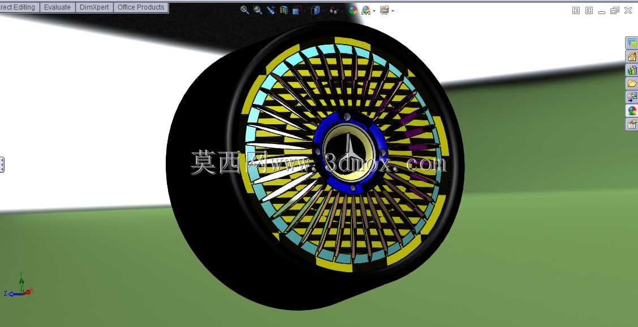Open the Appearances and Scenes task pane tab
The height and width of the screenshot is (327, 638).
pyautogui.click(x=631, y=110)
